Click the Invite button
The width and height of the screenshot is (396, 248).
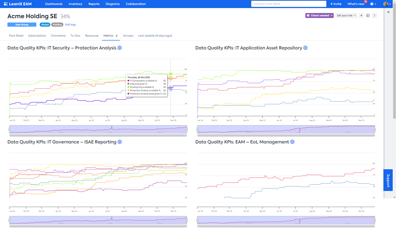click(336, 4)
